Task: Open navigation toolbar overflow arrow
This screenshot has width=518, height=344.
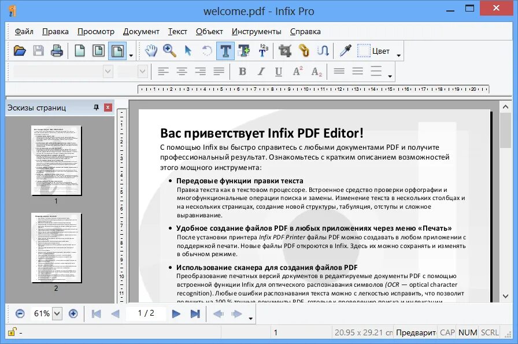Action: point(251,318)
